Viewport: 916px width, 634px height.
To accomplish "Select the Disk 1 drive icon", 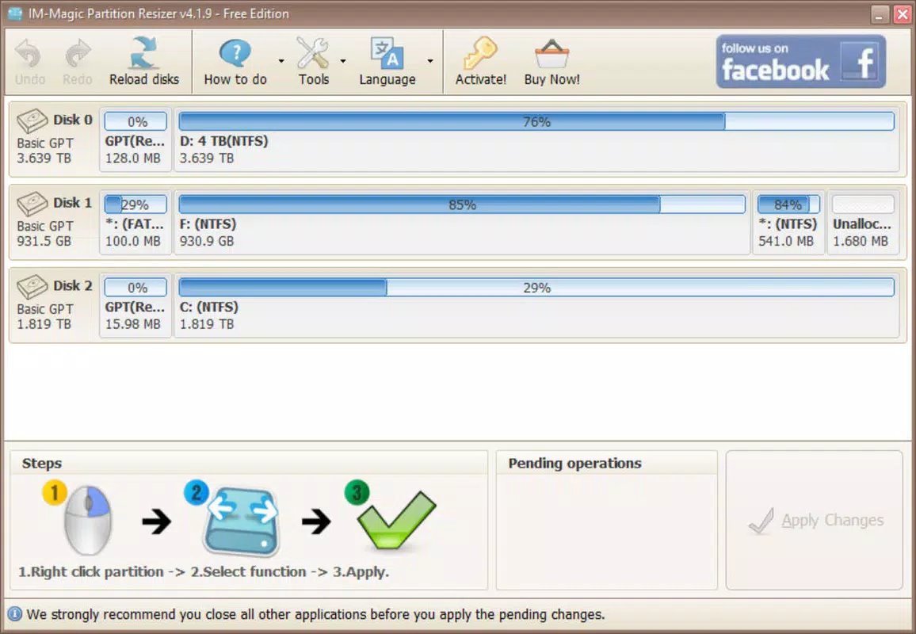I will [32, 204].
